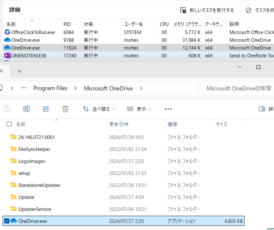Select the UpdaterService folder icon

click(14, 209)
